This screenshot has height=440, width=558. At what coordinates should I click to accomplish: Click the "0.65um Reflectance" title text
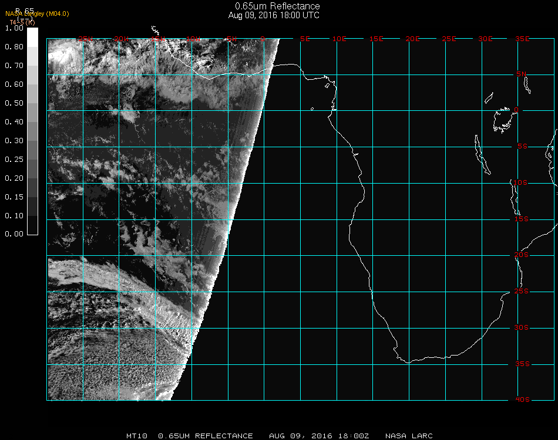(x=277, y=6)
